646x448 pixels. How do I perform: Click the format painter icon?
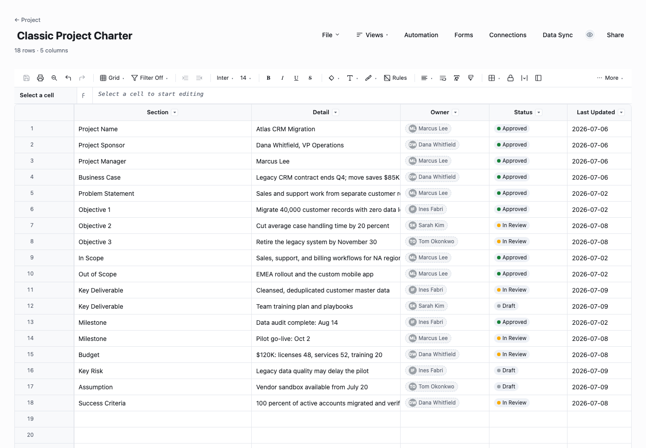tap(471, 78)
